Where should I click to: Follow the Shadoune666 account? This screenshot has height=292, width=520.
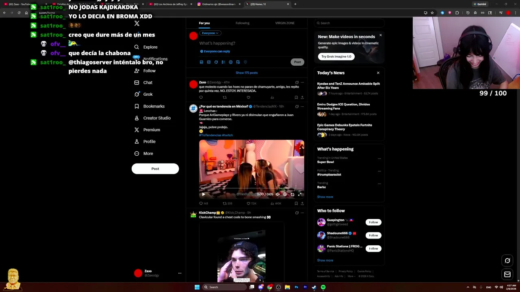point(373,235)
